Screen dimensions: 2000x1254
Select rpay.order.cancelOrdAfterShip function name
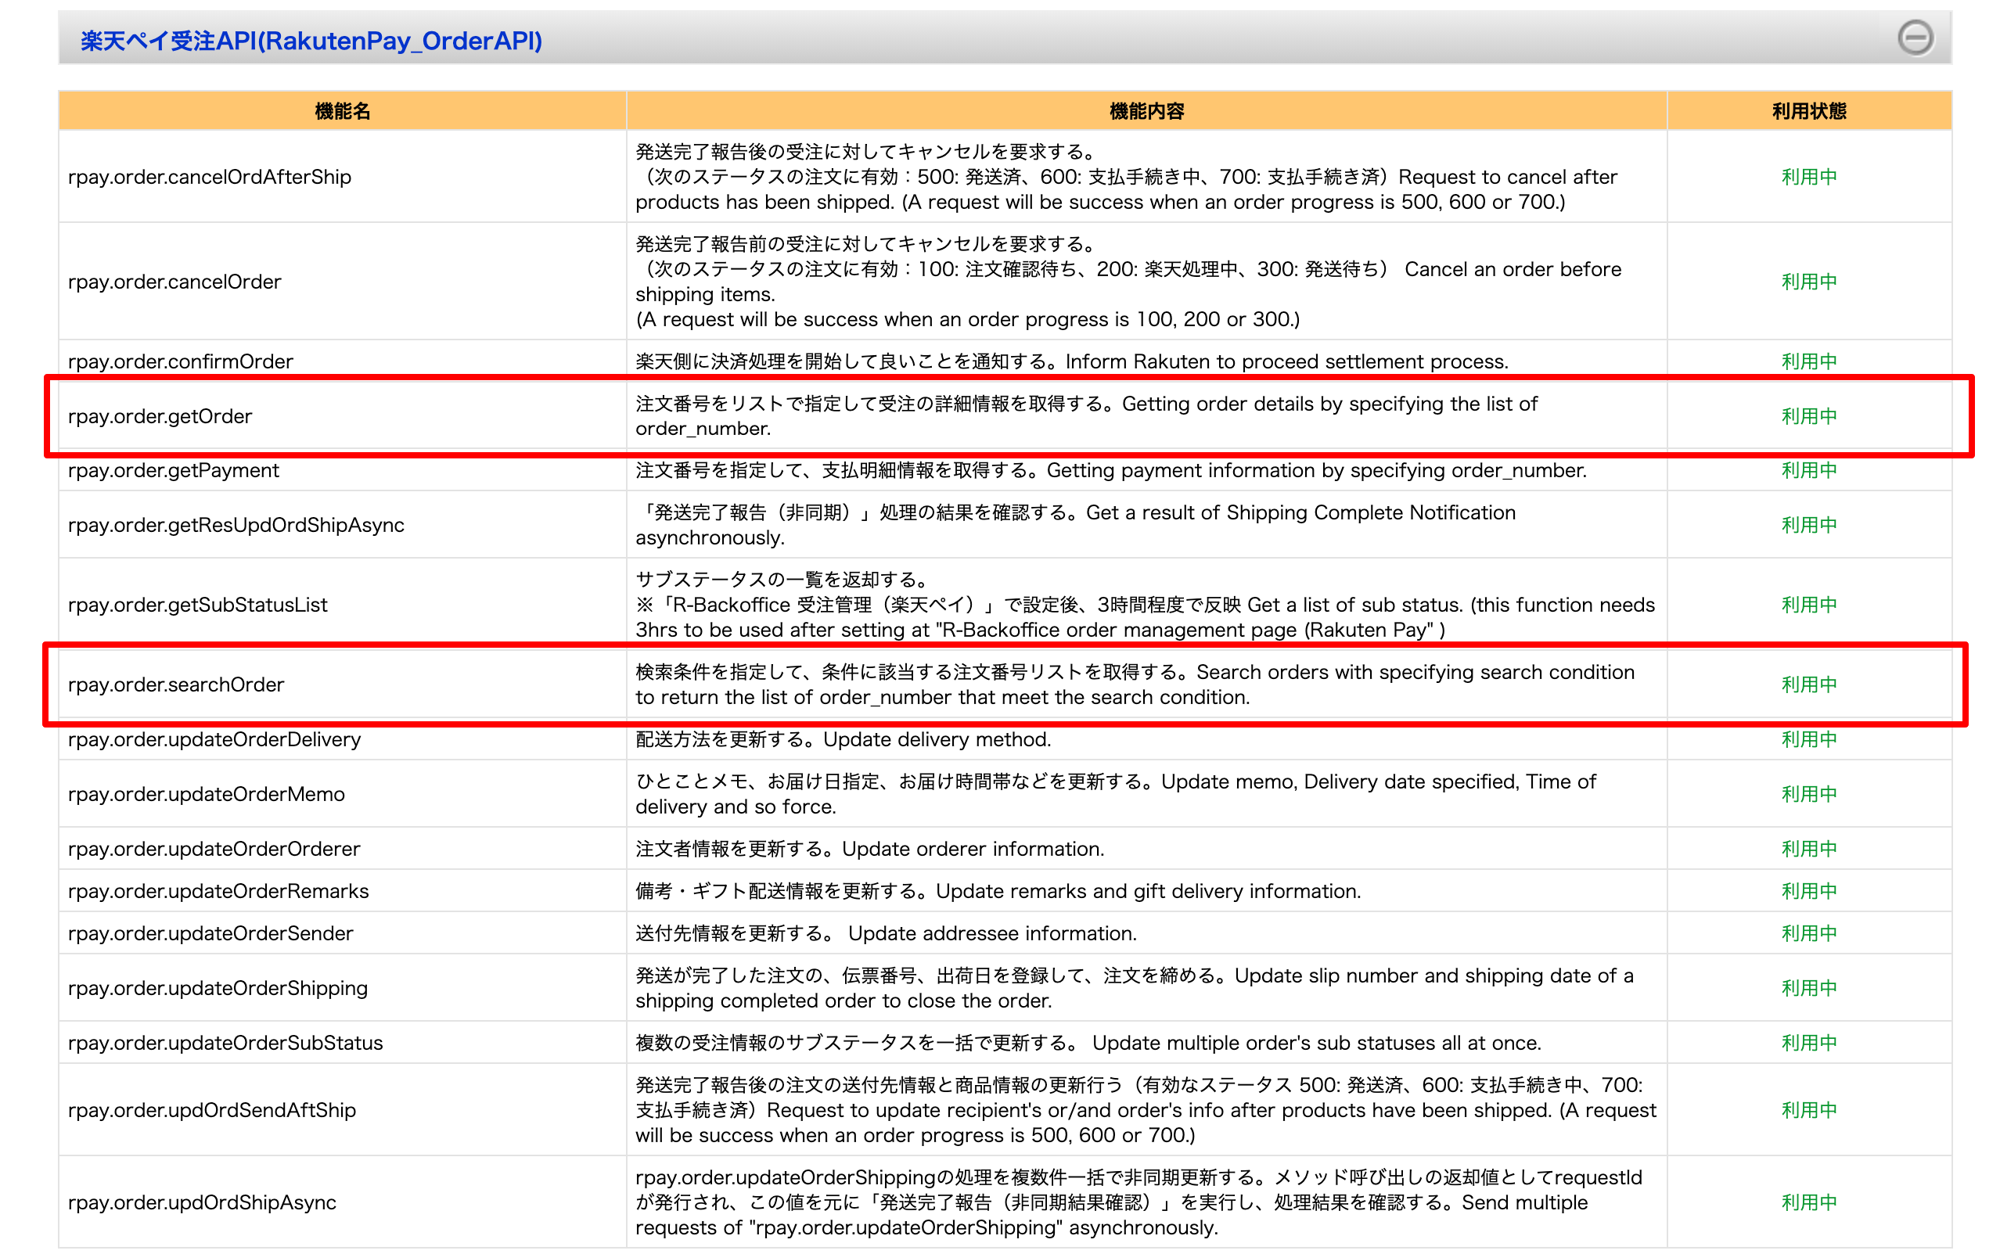[x=209, y=178]
